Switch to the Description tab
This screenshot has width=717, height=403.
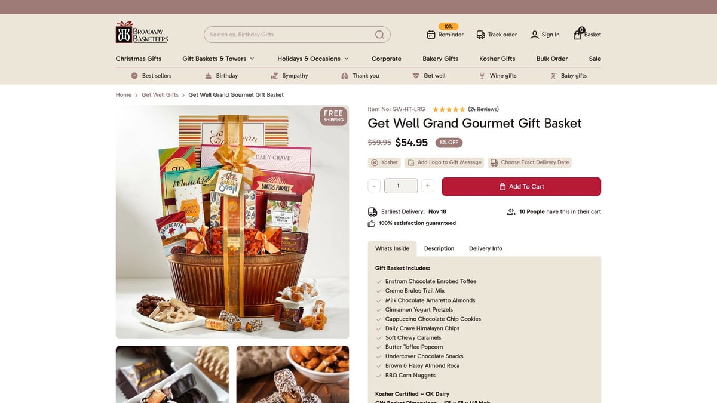(439, 248)
